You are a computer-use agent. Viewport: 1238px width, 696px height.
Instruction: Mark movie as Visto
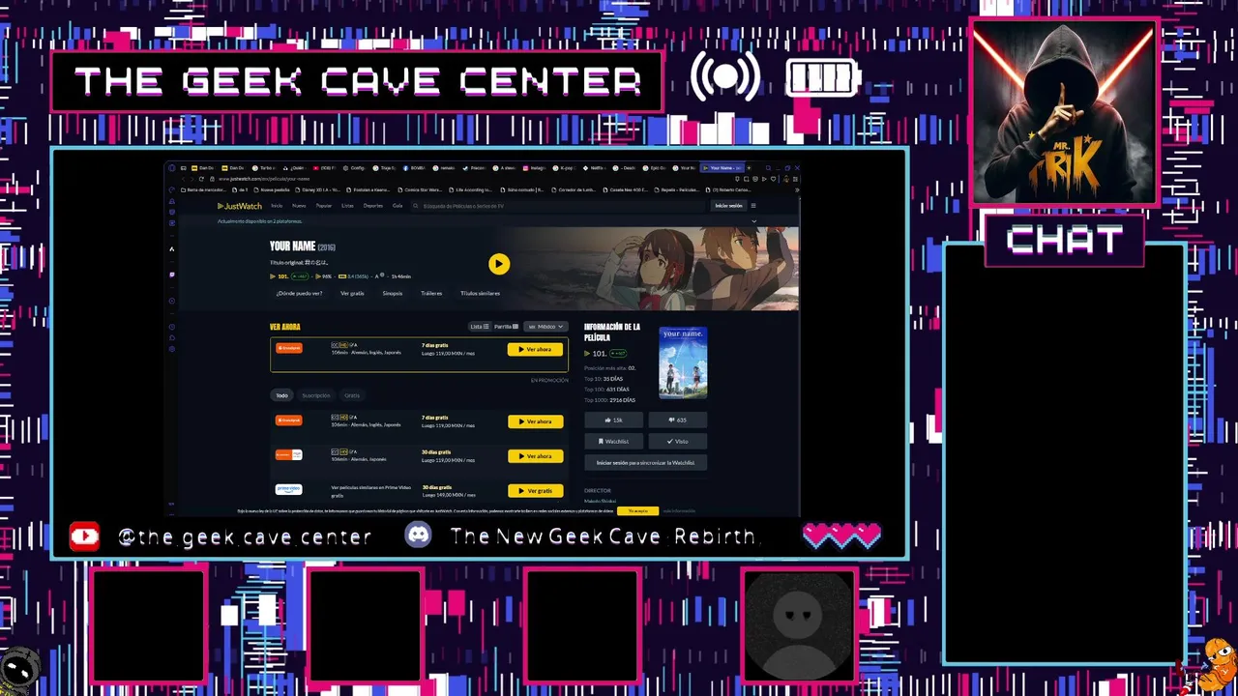678,441
